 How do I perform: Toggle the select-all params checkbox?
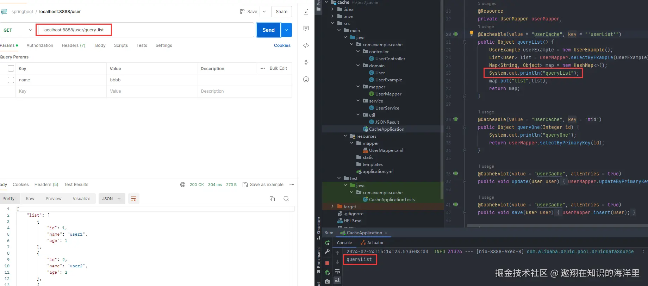click(11, 68)
